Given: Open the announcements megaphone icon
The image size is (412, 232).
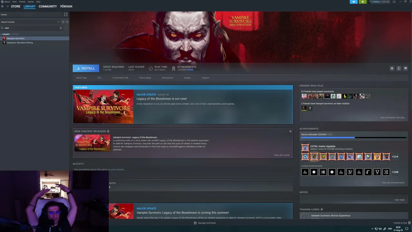Looking at the screenshot, I should pos(353,2).
